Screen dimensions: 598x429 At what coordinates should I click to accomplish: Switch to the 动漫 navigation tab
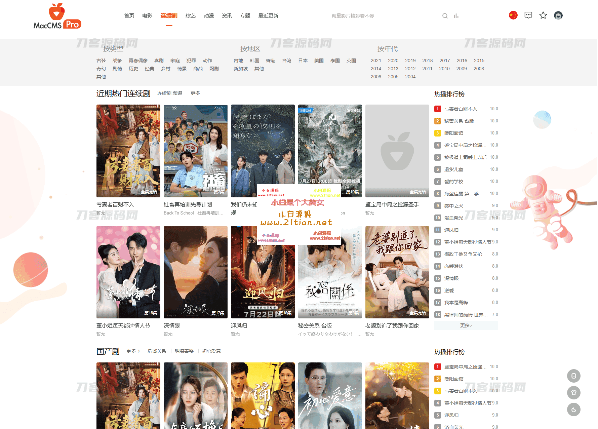(209, 15)
